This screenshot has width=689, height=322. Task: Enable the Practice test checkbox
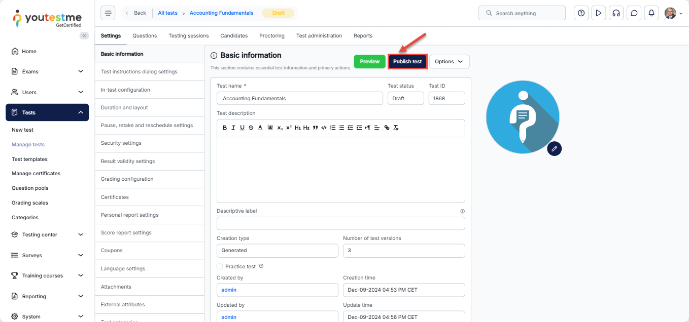pos(220,266)
